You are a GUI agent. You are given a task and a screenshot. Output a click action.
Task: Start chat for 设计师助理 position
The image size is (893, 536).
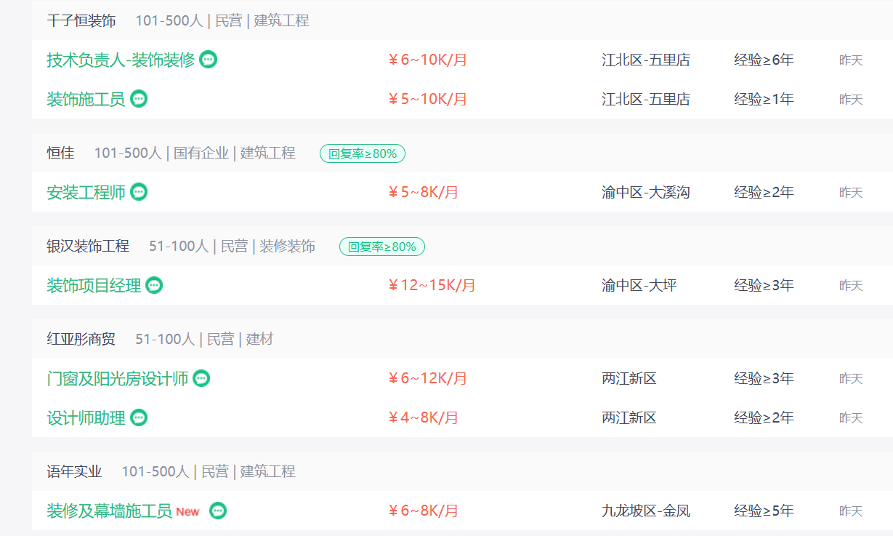pyautogui.click(x=139, y=417)
